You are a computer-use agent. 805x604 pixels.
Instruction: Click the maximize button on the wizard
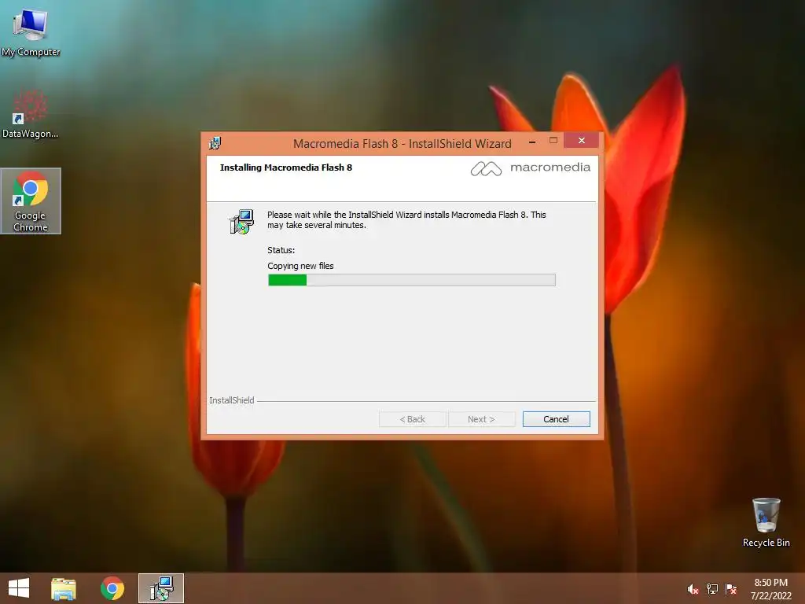(553, 140)
